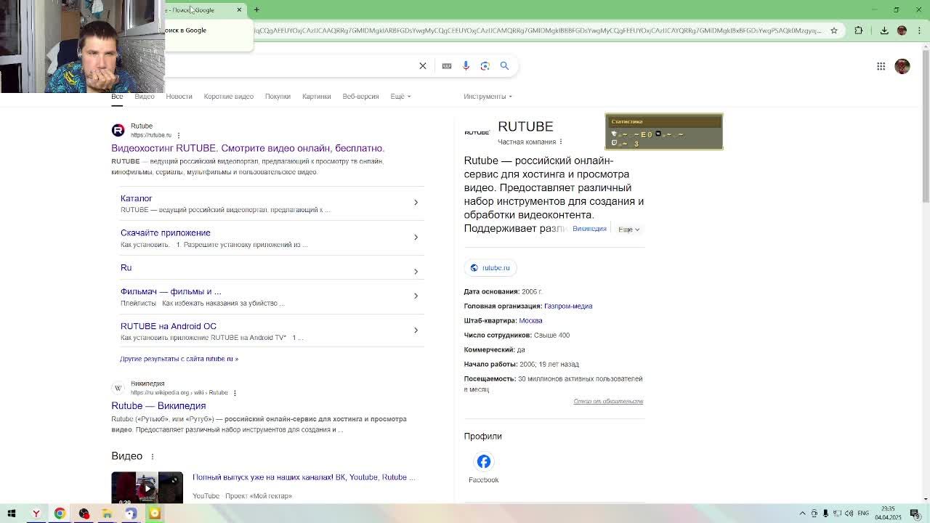This screenshot has height=523, width=930.
Task: Open the Москва headquarters link
Action: pyautogui.click(x=530, y=321)
